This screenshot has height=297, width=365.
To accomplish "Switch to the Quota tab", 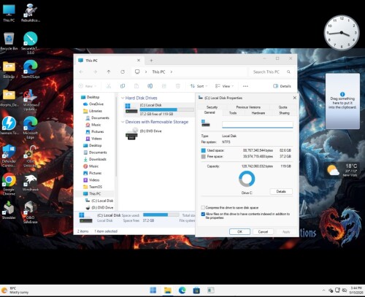I will (283, 107).
